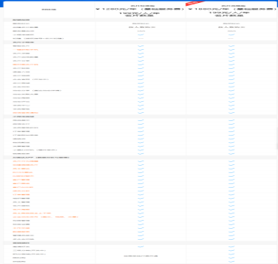This screenshot has width=278, height=264.
Task: Collapse the last gray section header row
Action: [x=140, y=243]
